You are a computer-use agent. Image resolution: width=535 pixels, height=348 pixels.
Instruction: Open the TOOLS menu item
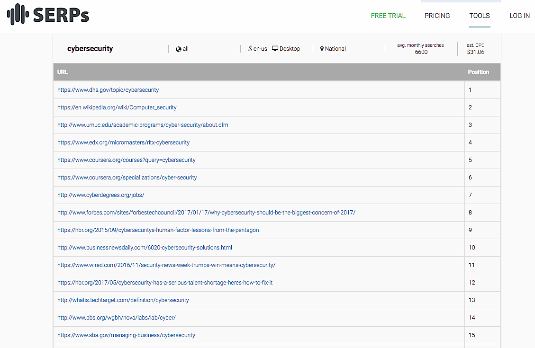[x=480, y=16]
